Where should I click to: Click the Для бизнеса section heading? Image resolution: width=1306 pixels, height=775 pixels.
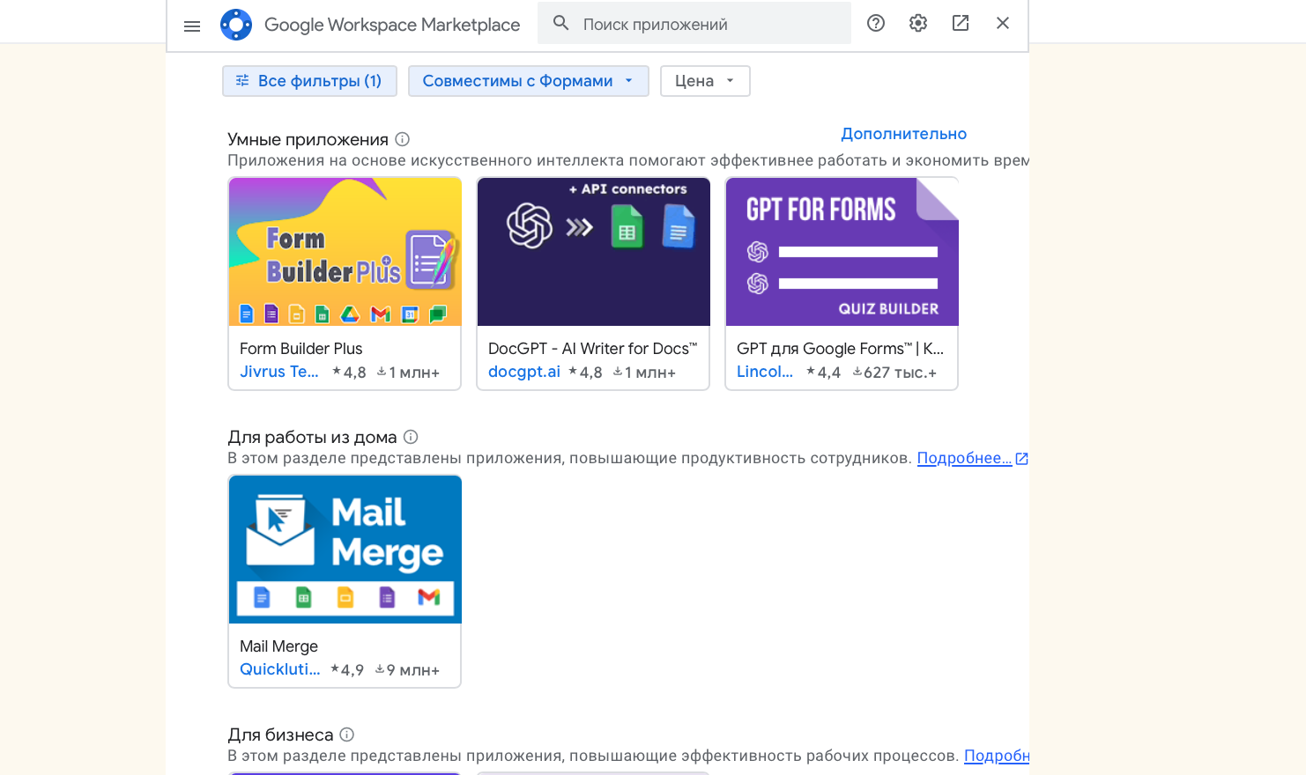click(x=280, y=734)
